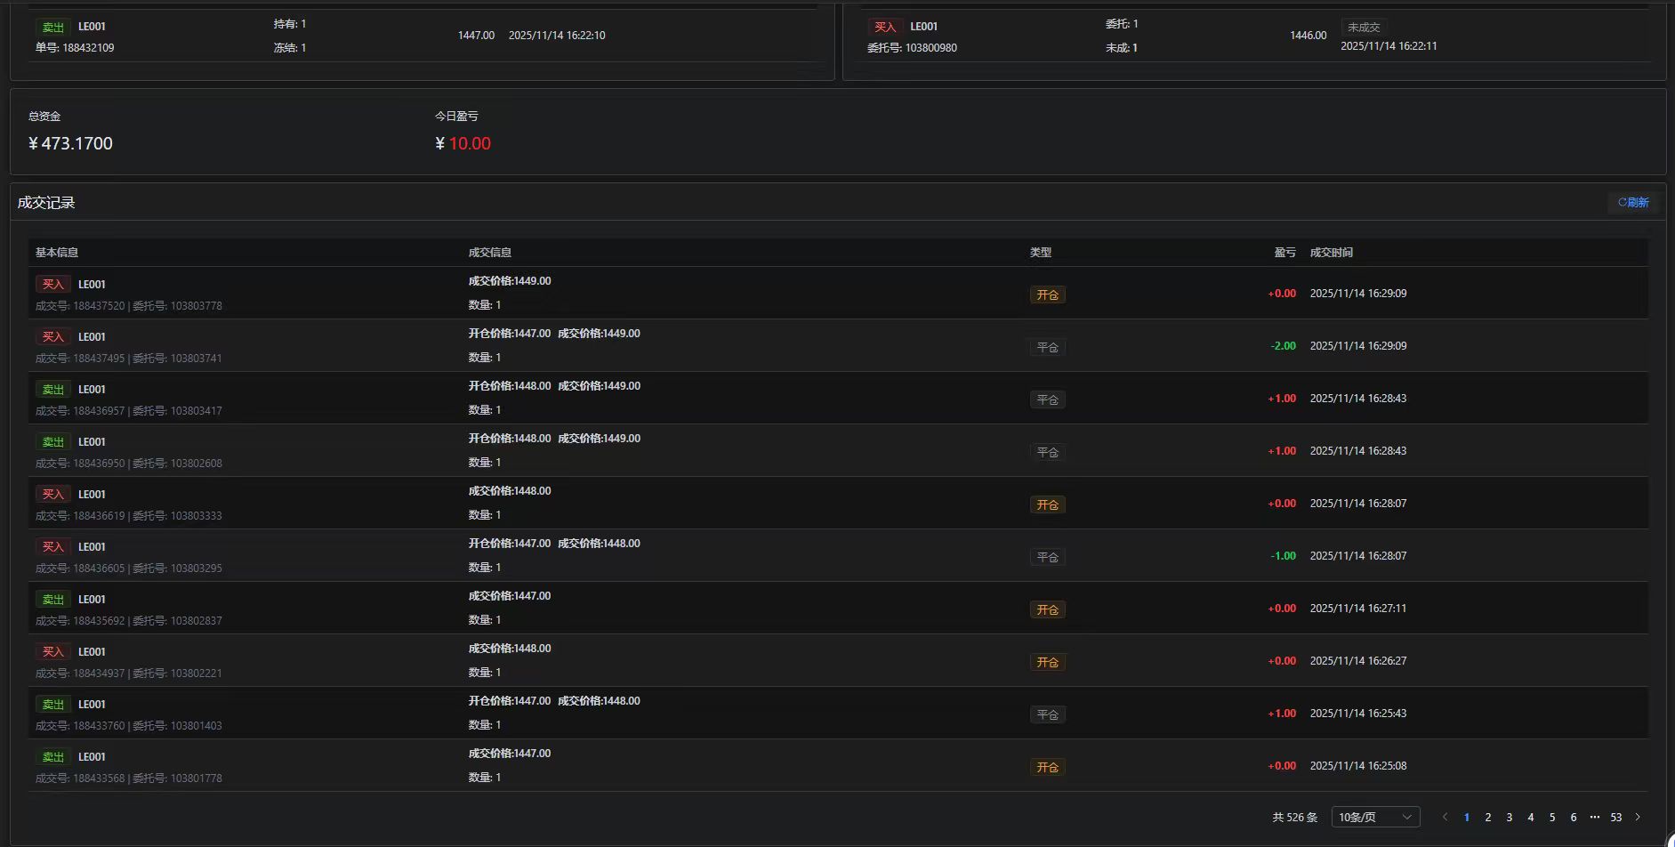
Task: Click 平仓 tag on the 16:25:43 trade
Action: (1047, 714)
